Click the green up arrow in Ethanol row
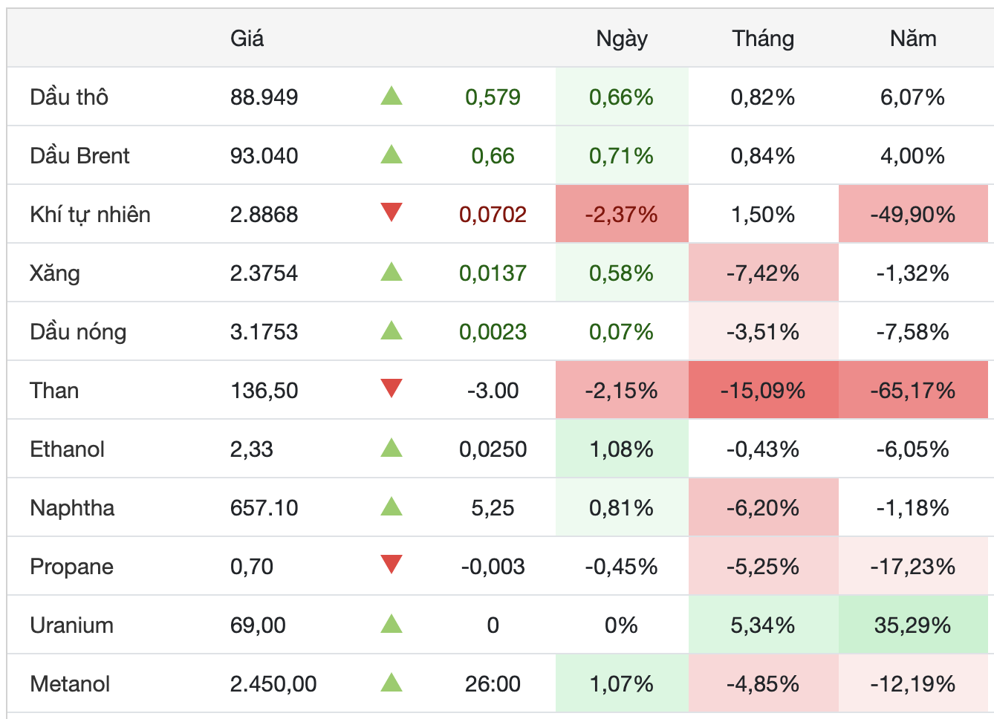Screen dimensions: 994x719 [392, 447]
